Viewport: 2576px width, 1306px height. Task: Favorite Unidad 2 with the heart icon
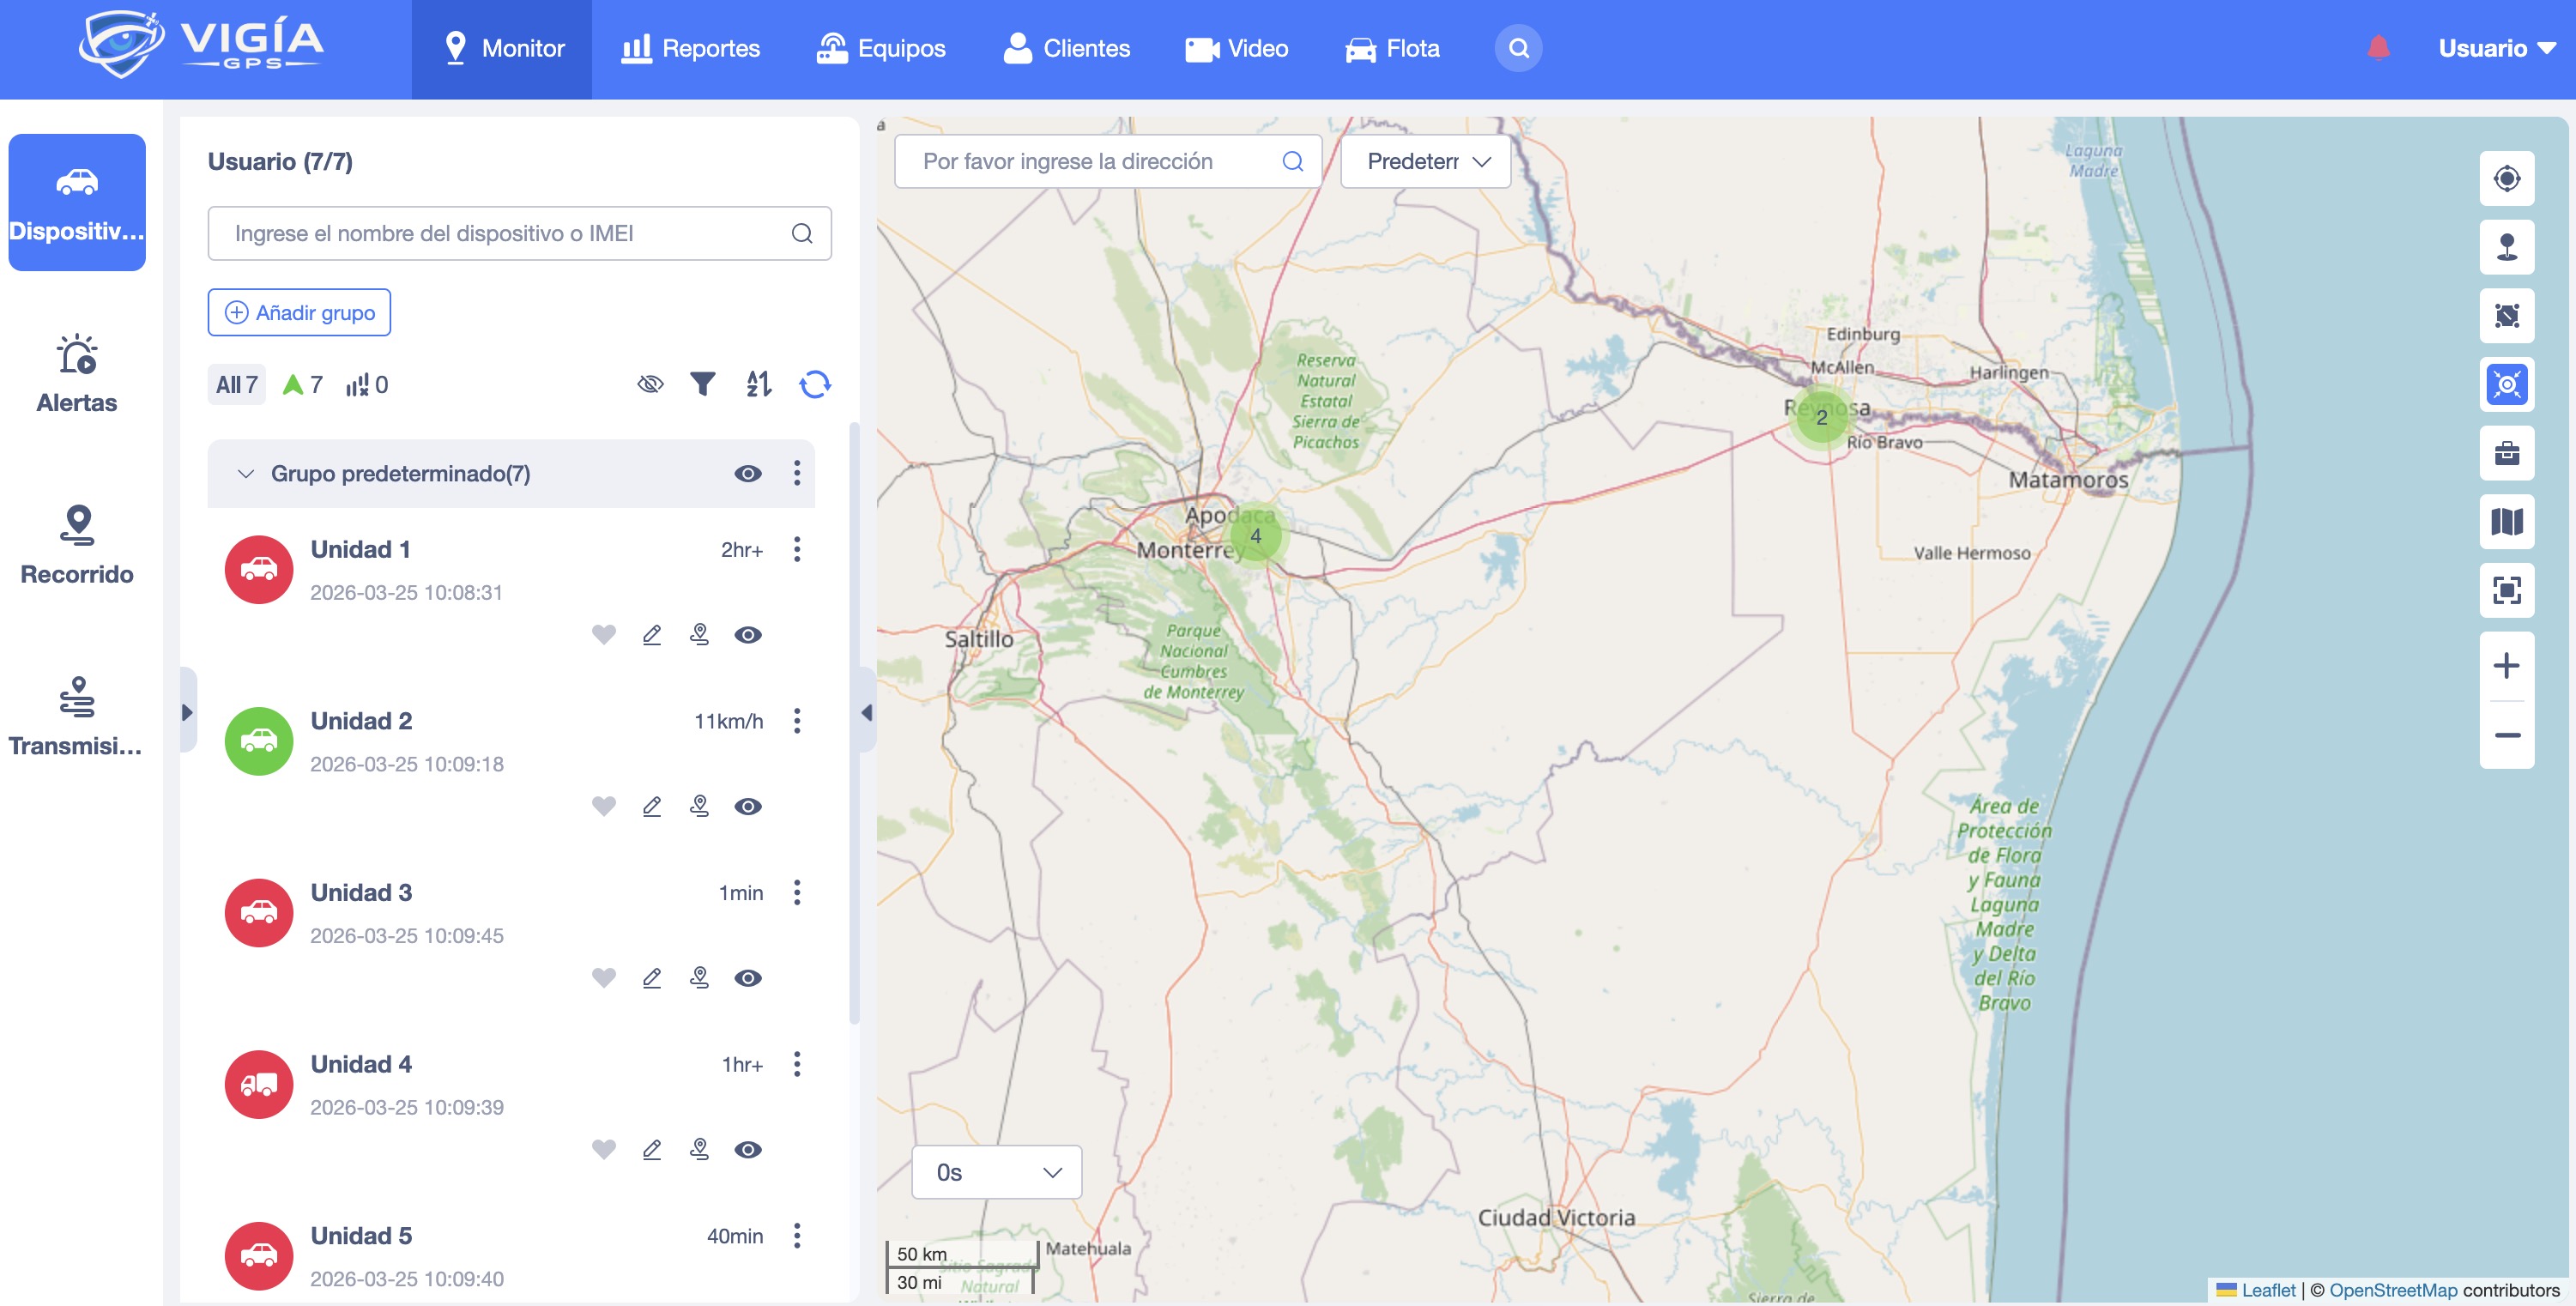(x=603, y=806)
